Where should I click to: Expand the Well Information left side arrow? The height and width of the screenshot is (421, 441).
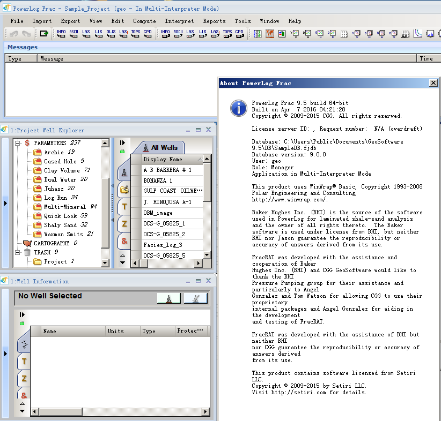coord(5,354)
